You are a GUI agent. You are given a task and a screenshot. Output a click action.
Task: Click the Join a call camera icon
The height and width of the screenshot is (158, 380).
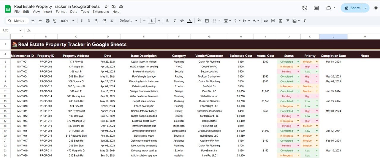point(329,8)
